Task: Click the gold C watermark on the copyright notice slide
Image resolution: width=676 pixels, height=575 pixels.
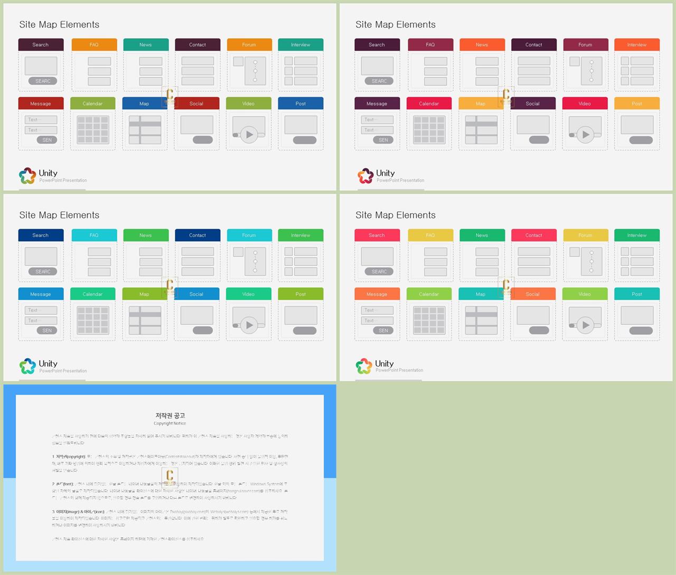Action: (170, 476)
